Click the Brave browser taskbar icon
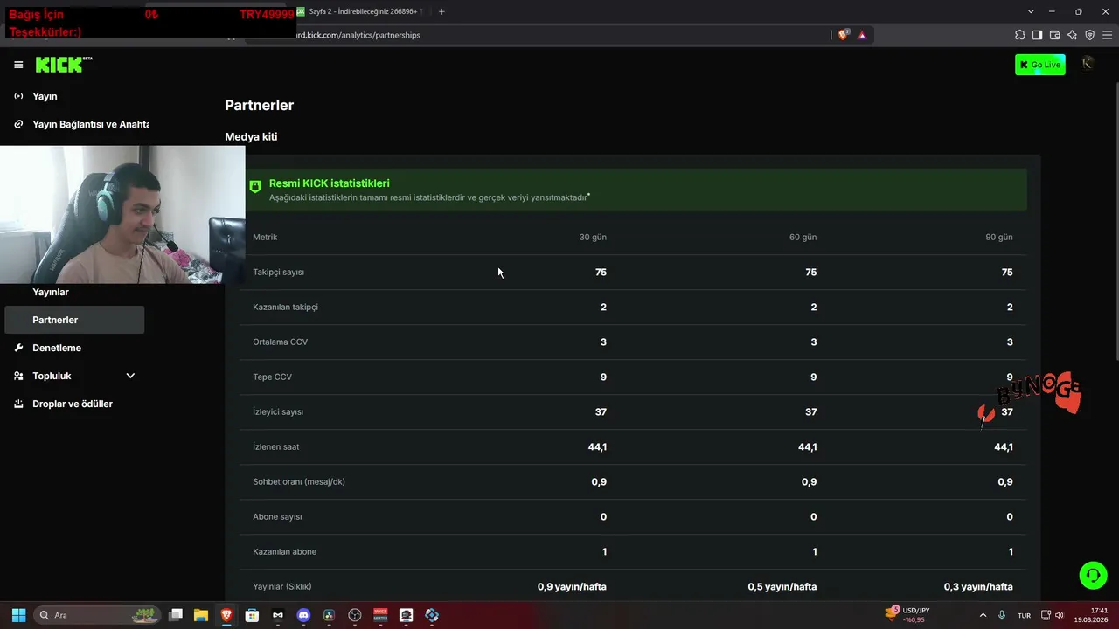1119x629 pixels. pyautogui.click(x=226, y=615)
